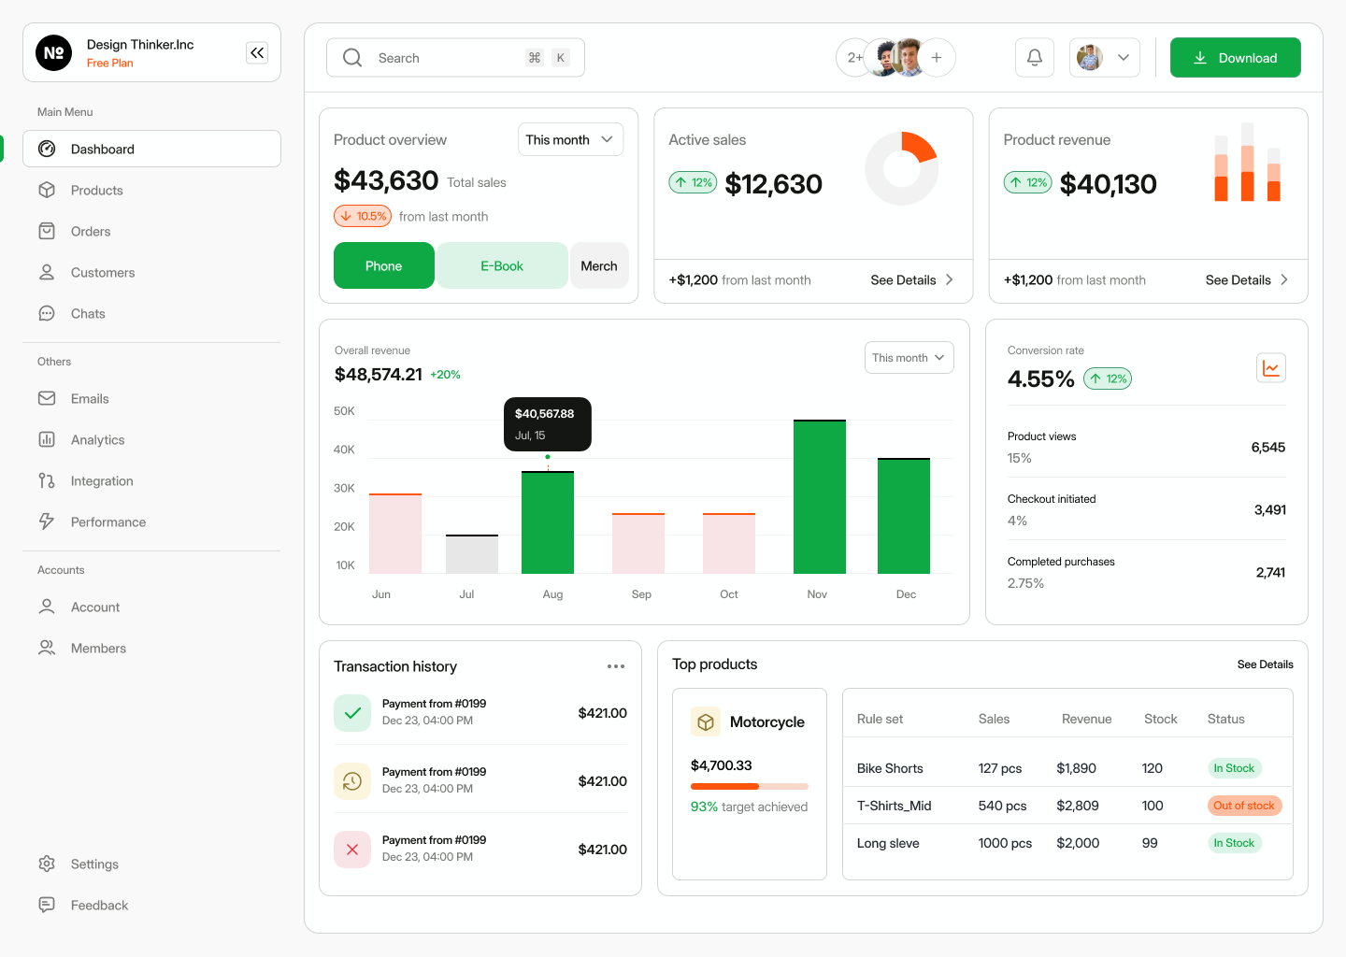Collapse the sidebar with the double-chevron icon
This screenshot has width=1346, height=957.
tap(257, 52)
